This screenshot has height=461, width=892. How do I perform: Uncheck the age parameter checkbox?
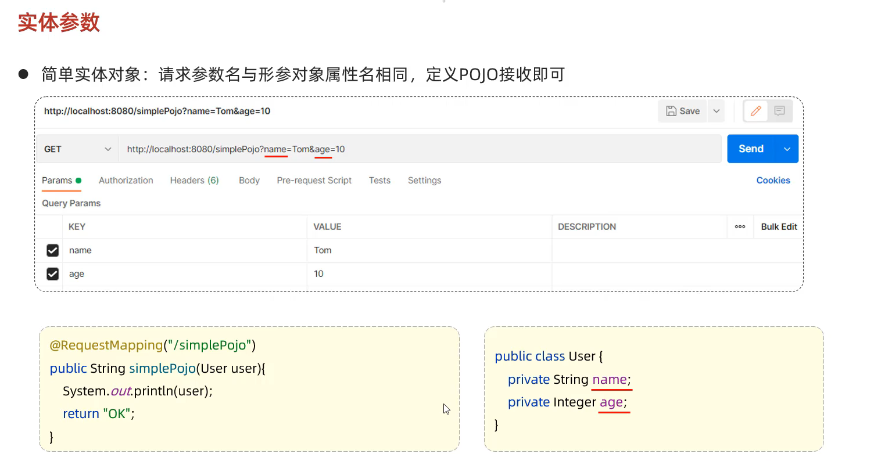tap(53, 274)
